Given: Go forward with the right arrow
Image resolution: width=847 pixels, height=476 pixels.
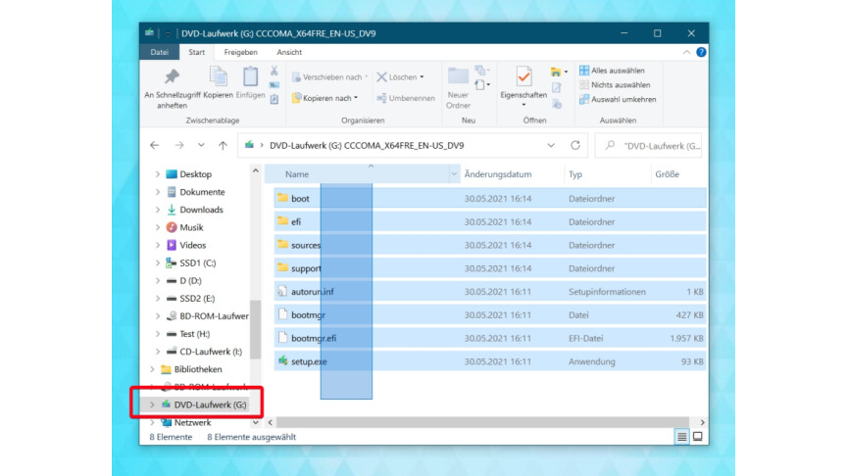Looking at the screenshot, I should point(179,145).
